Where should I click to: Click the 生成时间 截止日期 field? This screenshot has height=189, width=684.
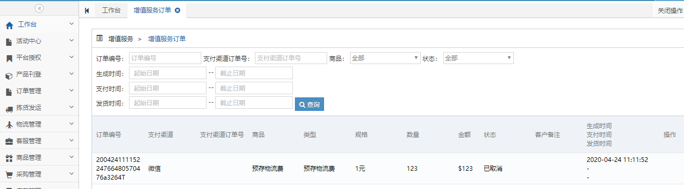[254, 73]
